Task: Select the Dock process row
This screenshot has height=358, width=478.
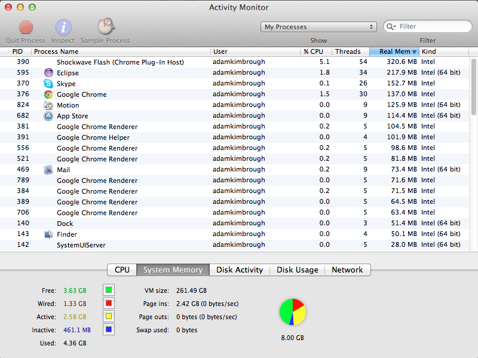Action: (234, 223)
